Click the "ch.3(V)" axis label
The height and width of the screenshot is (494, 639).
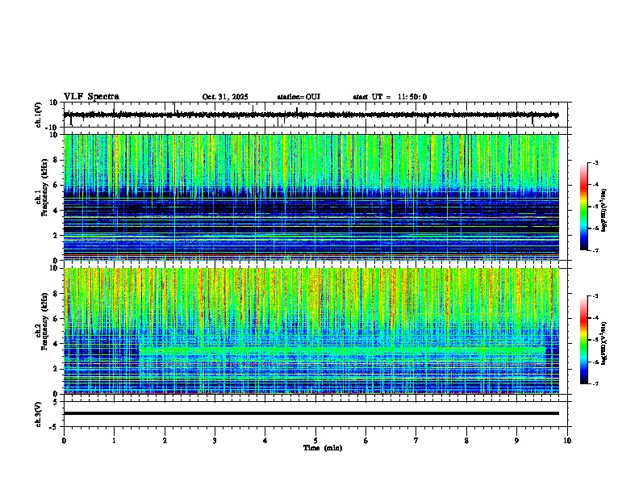(39, 414)
